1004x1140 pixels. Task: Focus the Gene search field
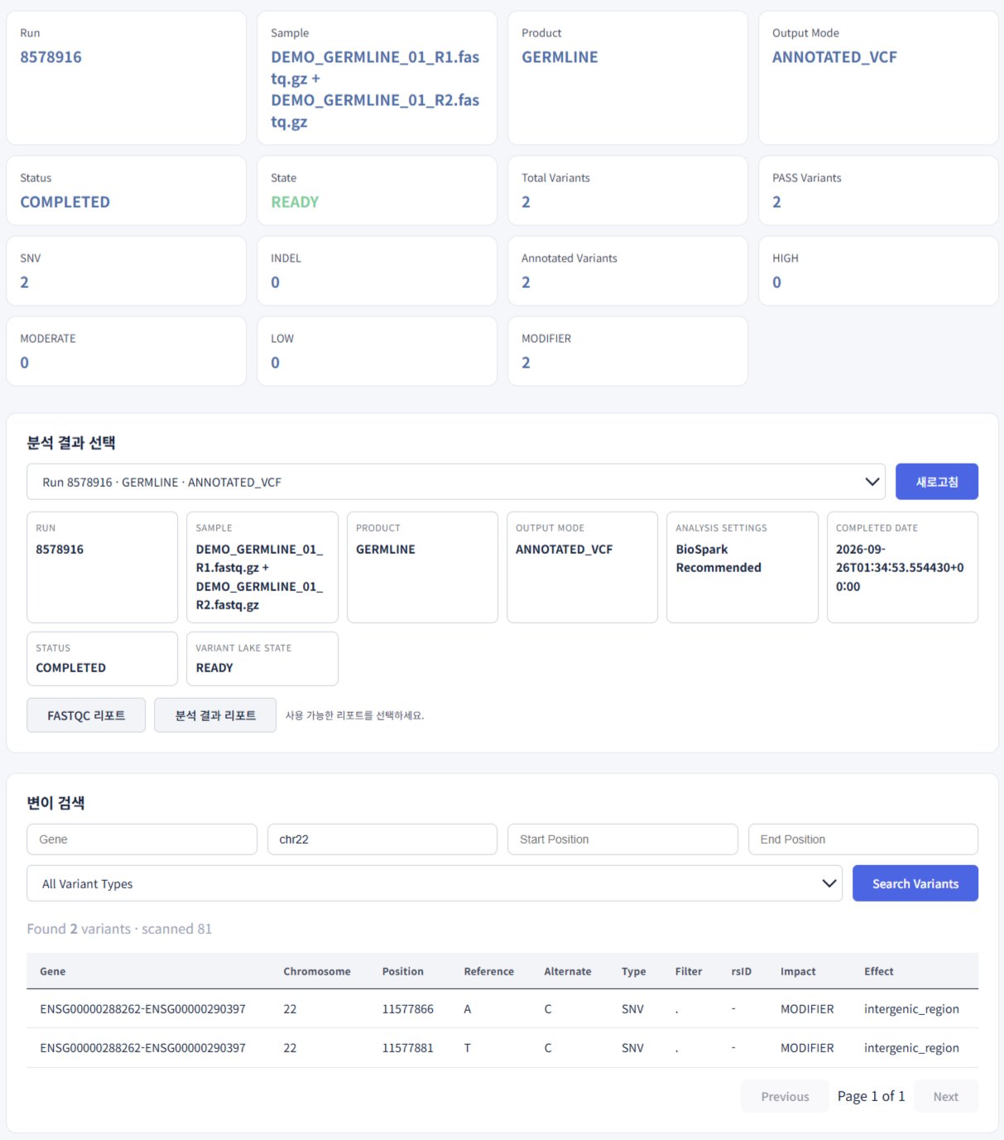point(142,839)
